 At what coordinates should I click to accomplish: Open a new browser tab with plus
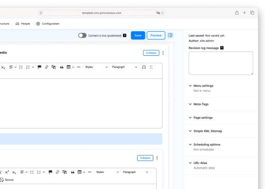[x=244, y=13]
